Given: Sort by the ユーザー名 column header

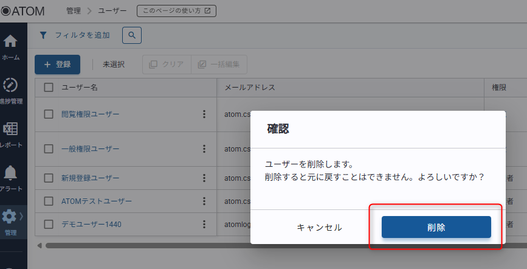Looking at the screenshot, I should coord(80,88).
